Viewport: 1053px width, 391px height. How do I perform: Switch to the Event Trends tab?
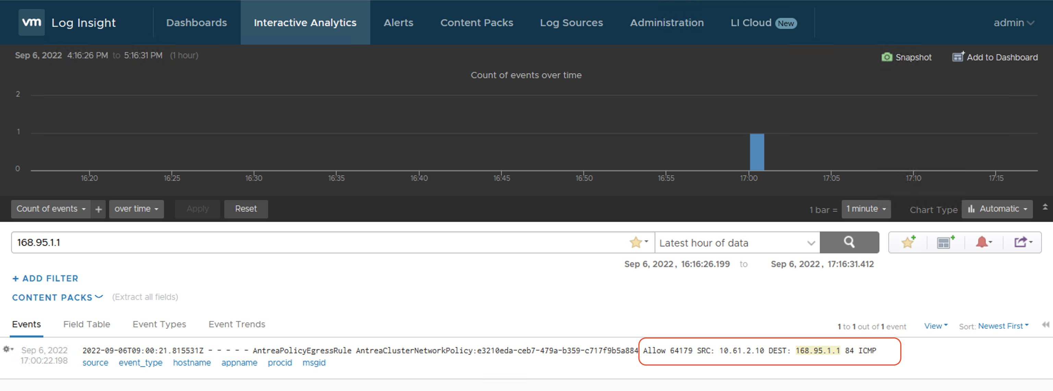coord(237,325)
